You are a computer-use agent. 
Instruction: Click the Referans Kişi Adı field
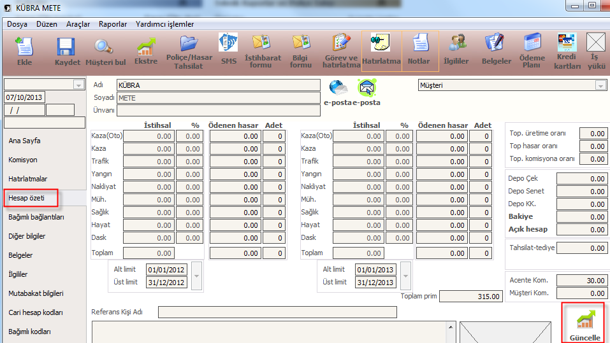(x=277, y=312)
